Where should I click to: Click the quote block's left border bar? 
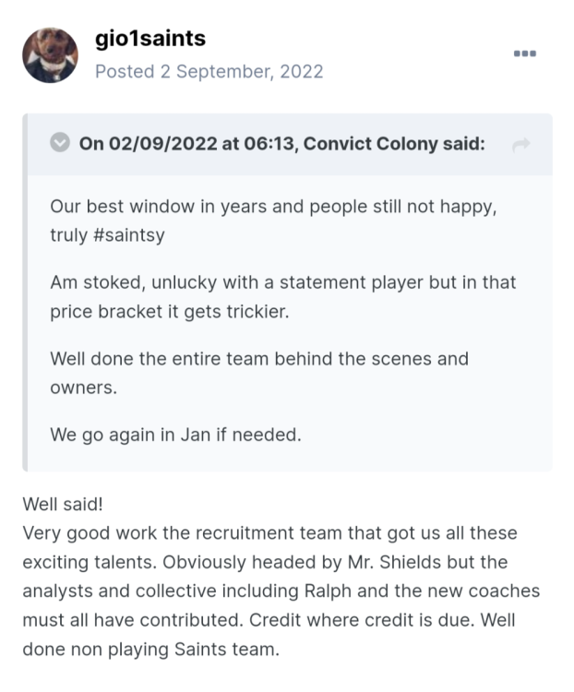(26, 292)
